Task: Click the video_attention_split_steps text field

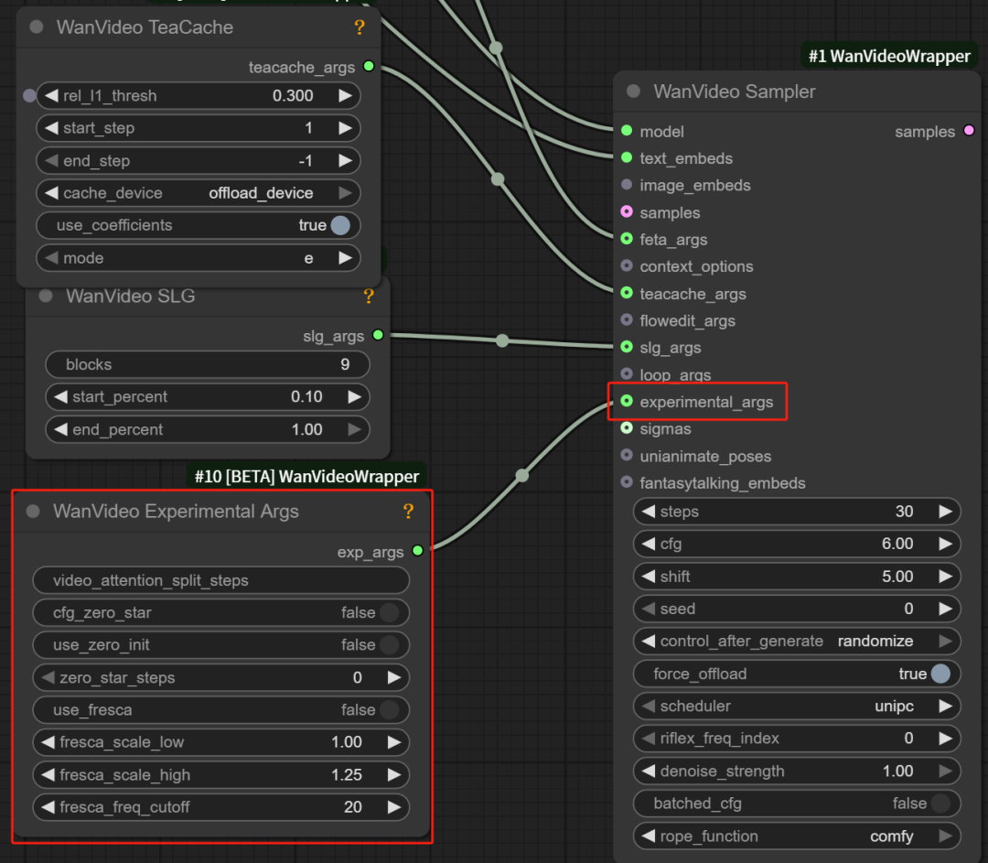Action: 220,580
